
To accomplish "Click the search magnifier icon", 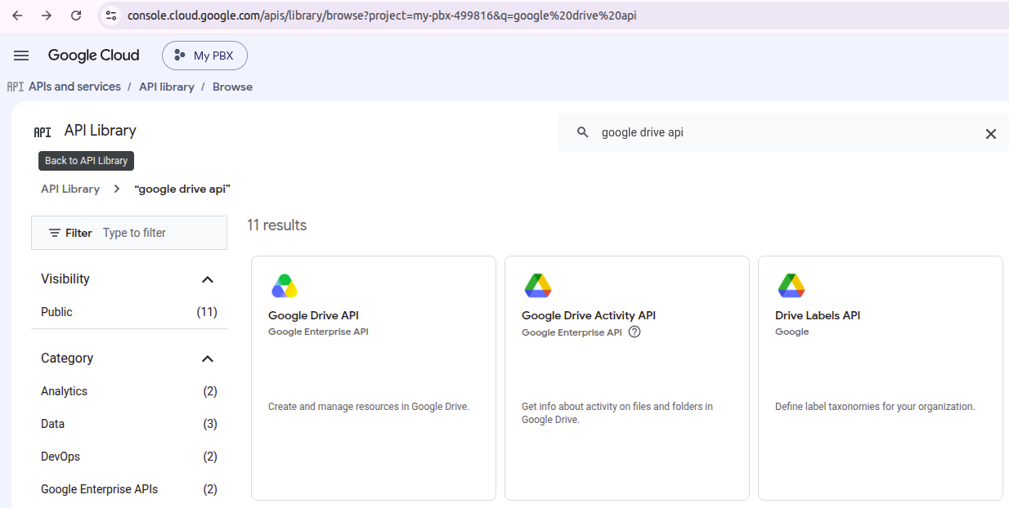I will (x=583, y=132).
